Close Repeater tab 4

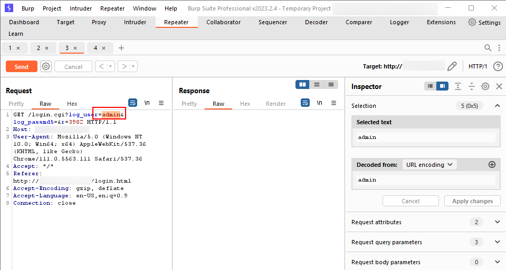[x=103, y=48]
